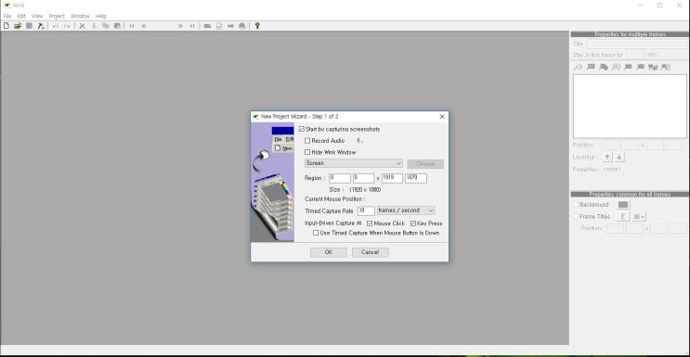Viewport: 690px width, 357px height.
Task: Click the Paste clipboard toolbar icon
Action: click(x=117, y=26)
